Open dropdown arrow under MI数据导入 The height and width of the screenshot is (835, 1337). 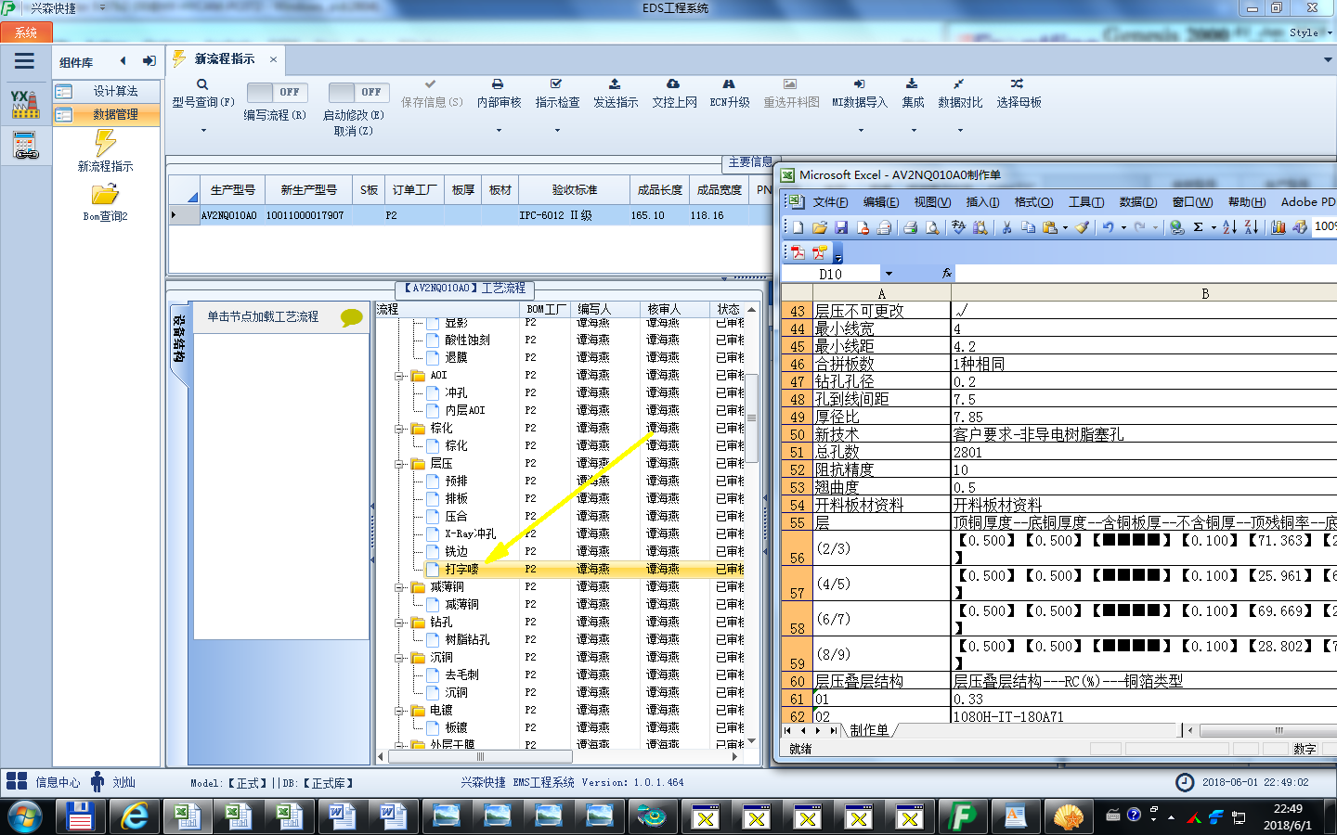tap(860, 131)
